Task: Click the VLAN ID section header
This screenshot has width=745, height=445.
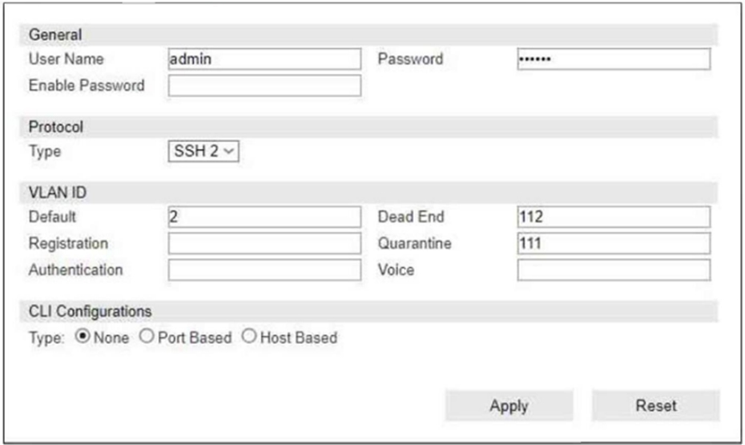Action: 368,192
